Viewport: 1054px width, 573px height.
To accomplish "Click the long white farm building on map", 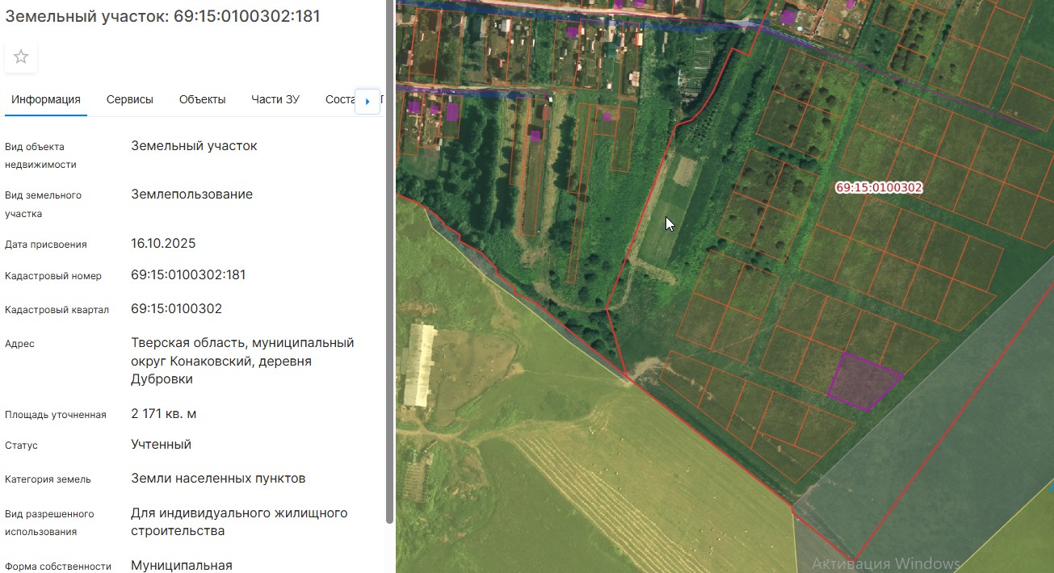I will tap(417, 366).
